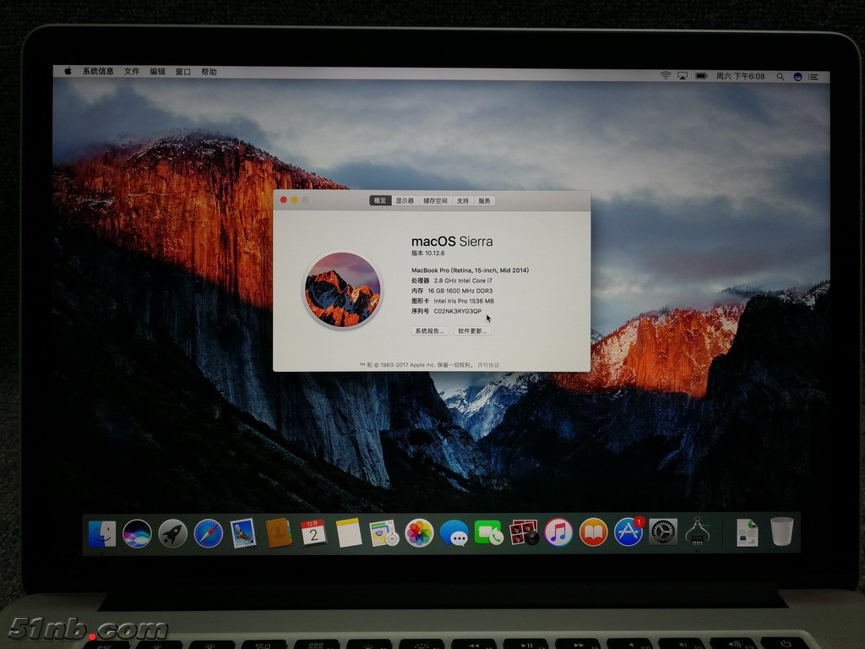Minimize the About This Mac window
This screenshot has height=649, width=865.
pyautogui.click(x=295, y=199)
